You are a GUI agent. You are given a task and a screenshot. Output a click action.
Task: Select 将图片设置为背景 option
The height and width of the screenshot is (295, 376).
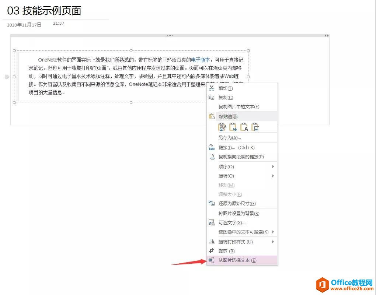[x=239, y=213]
